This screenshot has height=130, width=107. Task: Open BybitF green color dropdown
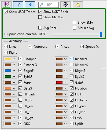[10, 76]
